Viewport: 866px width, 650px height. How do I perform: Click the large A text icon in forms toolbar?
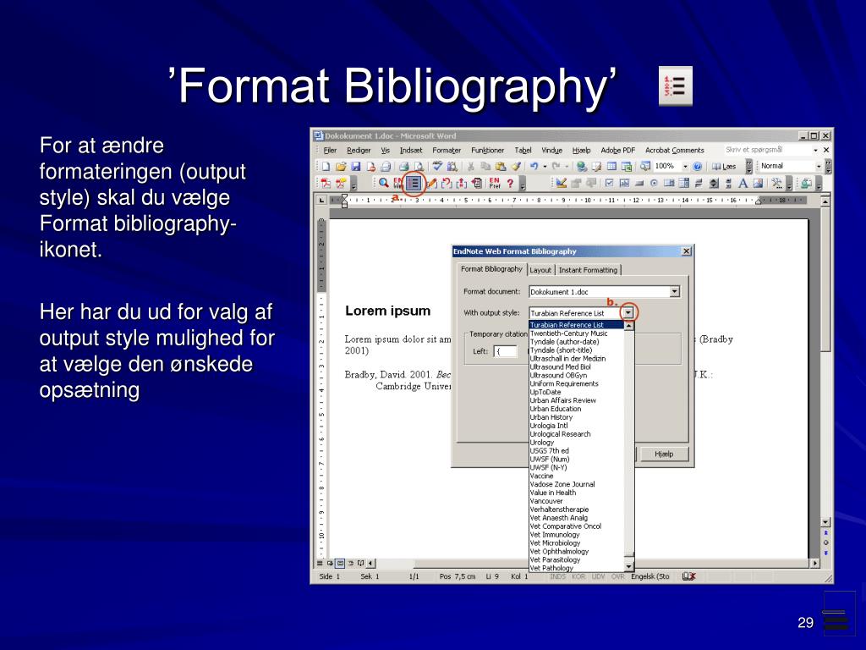[x=743, y=183]
